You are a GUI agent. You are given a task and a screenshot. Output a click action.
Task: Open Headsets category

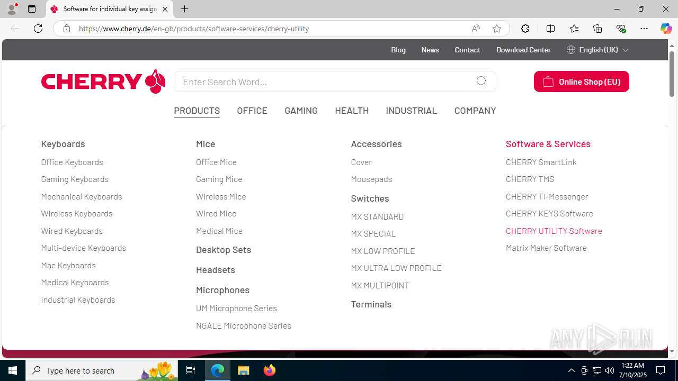tap(216, 269)
